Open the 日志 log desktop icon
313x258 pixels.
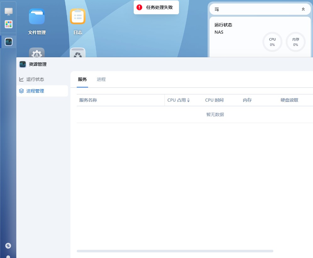78,17
